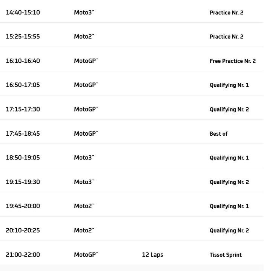Click the 19:15-19:30 time slot
The width and height of the screenshot is (264, 271).
point(23,182)
